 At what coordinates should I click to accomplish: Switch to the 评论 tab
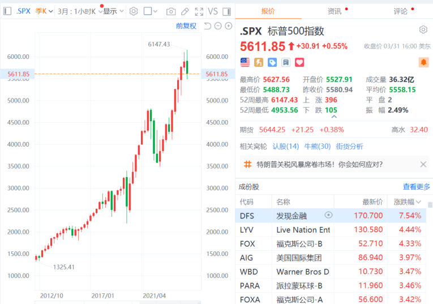(x=400, y=11)
